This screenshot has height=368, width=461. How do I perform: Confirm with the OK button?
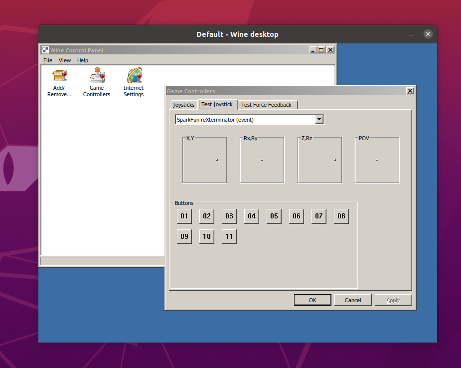click(x=312, y=300)
